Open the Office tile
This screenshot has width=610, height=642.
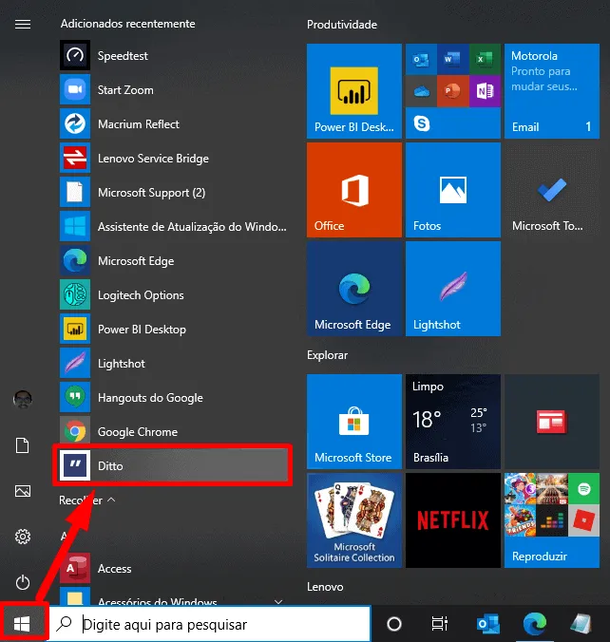click(354, 190)
